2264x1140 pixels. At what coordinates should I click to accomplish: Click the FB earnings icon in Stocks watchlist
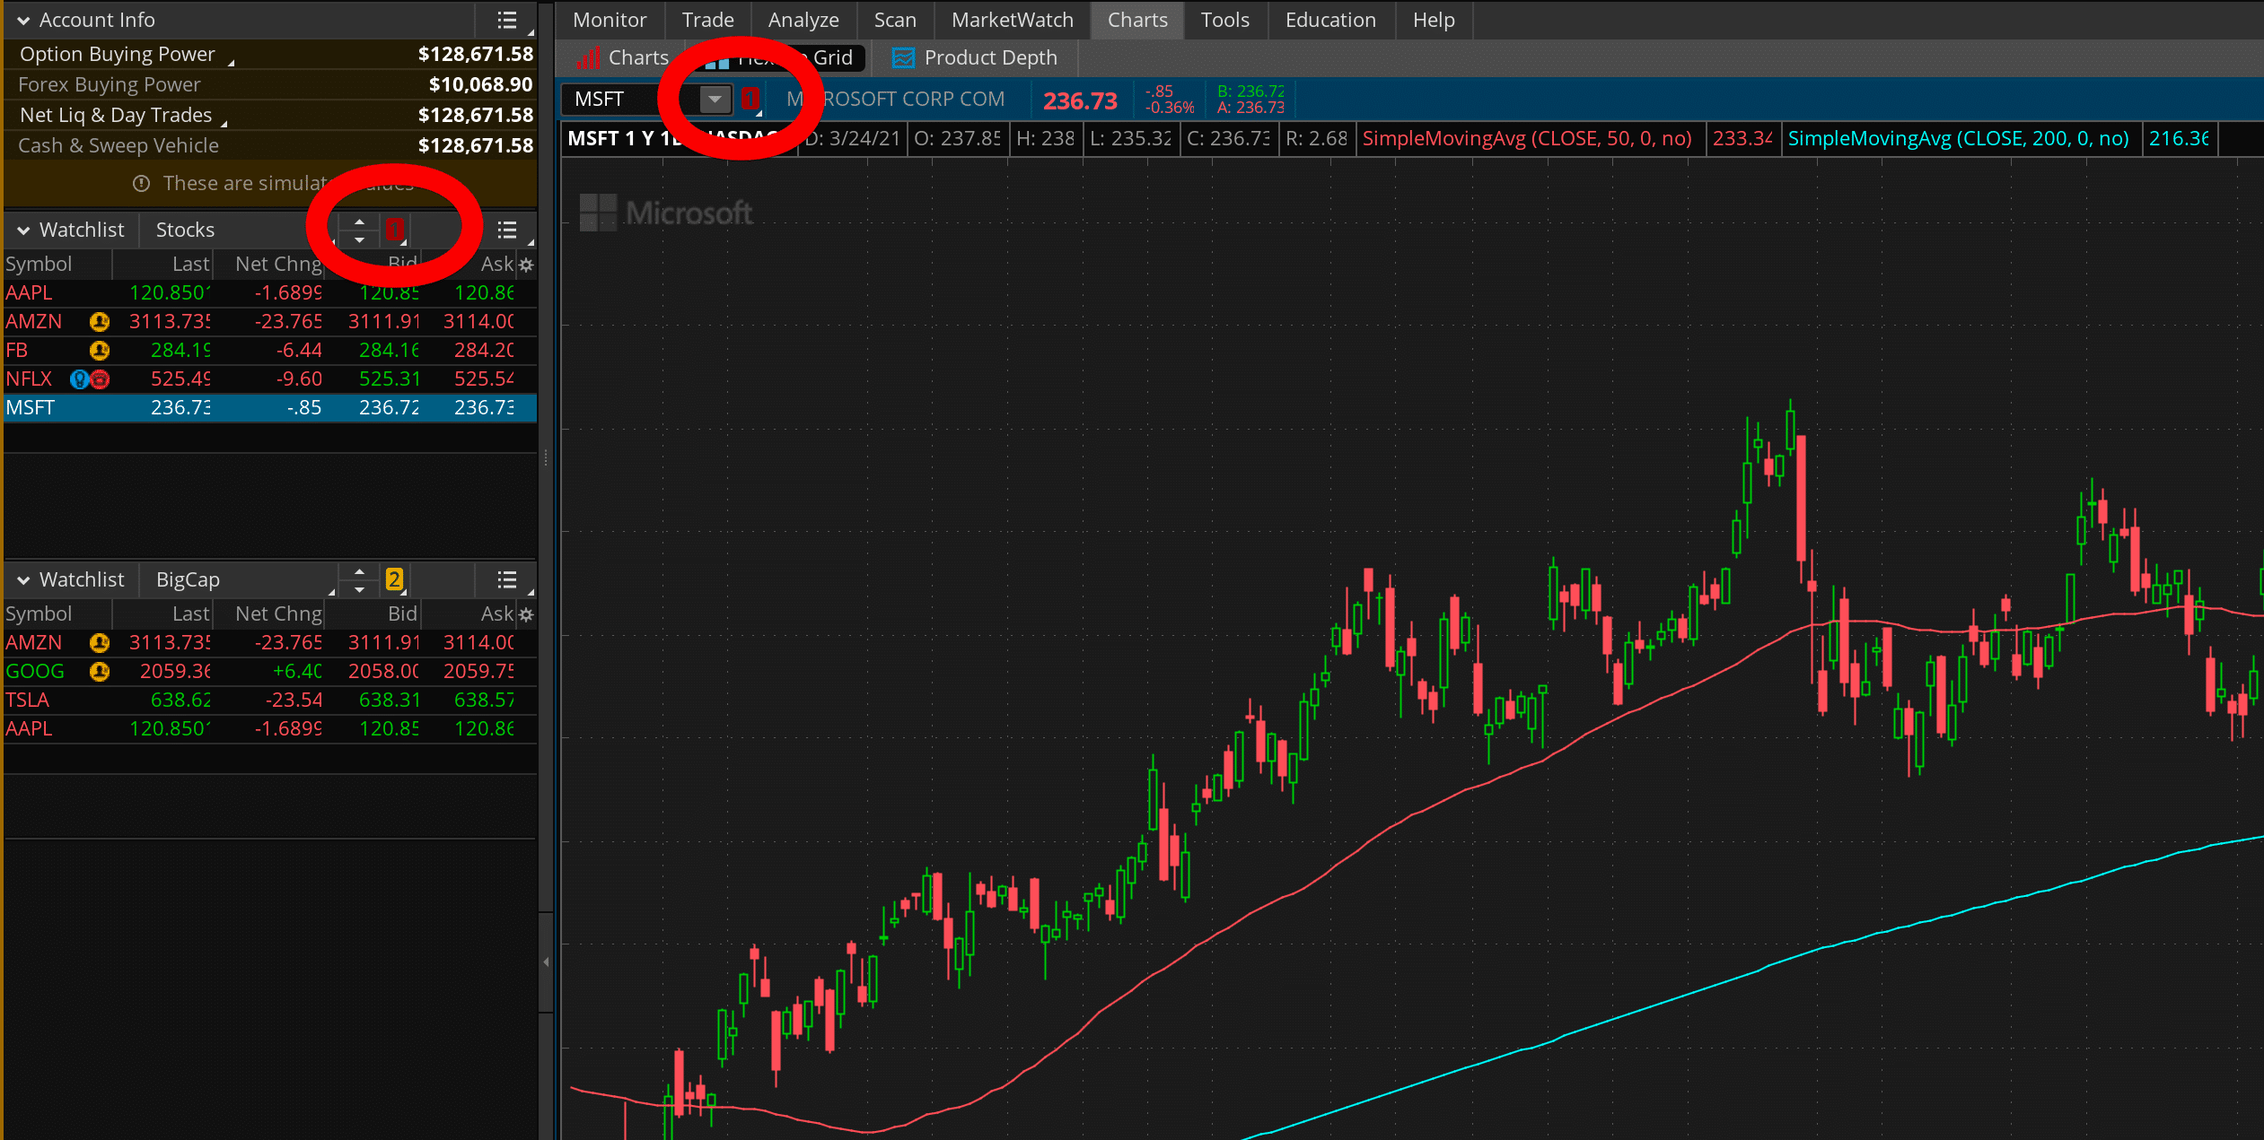(x=100, y=350)
